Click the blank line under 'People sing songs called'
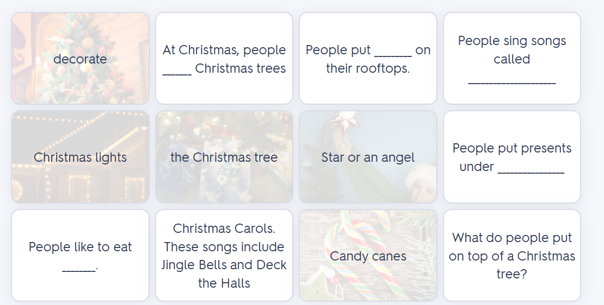 [x=512, y=82]
